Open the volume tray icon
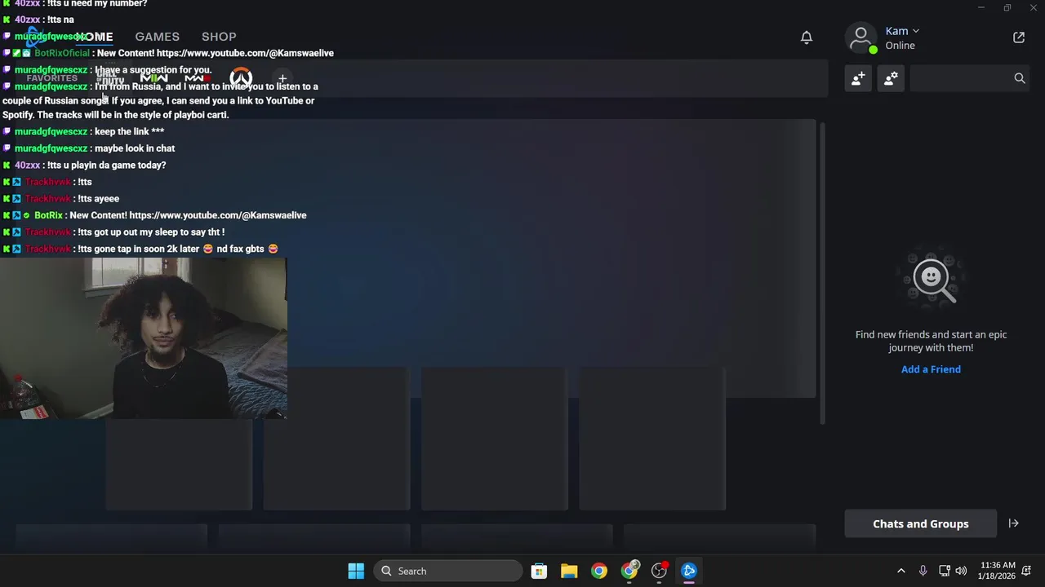The width and height of the screenshot is (1045, 587). (962, 571)
